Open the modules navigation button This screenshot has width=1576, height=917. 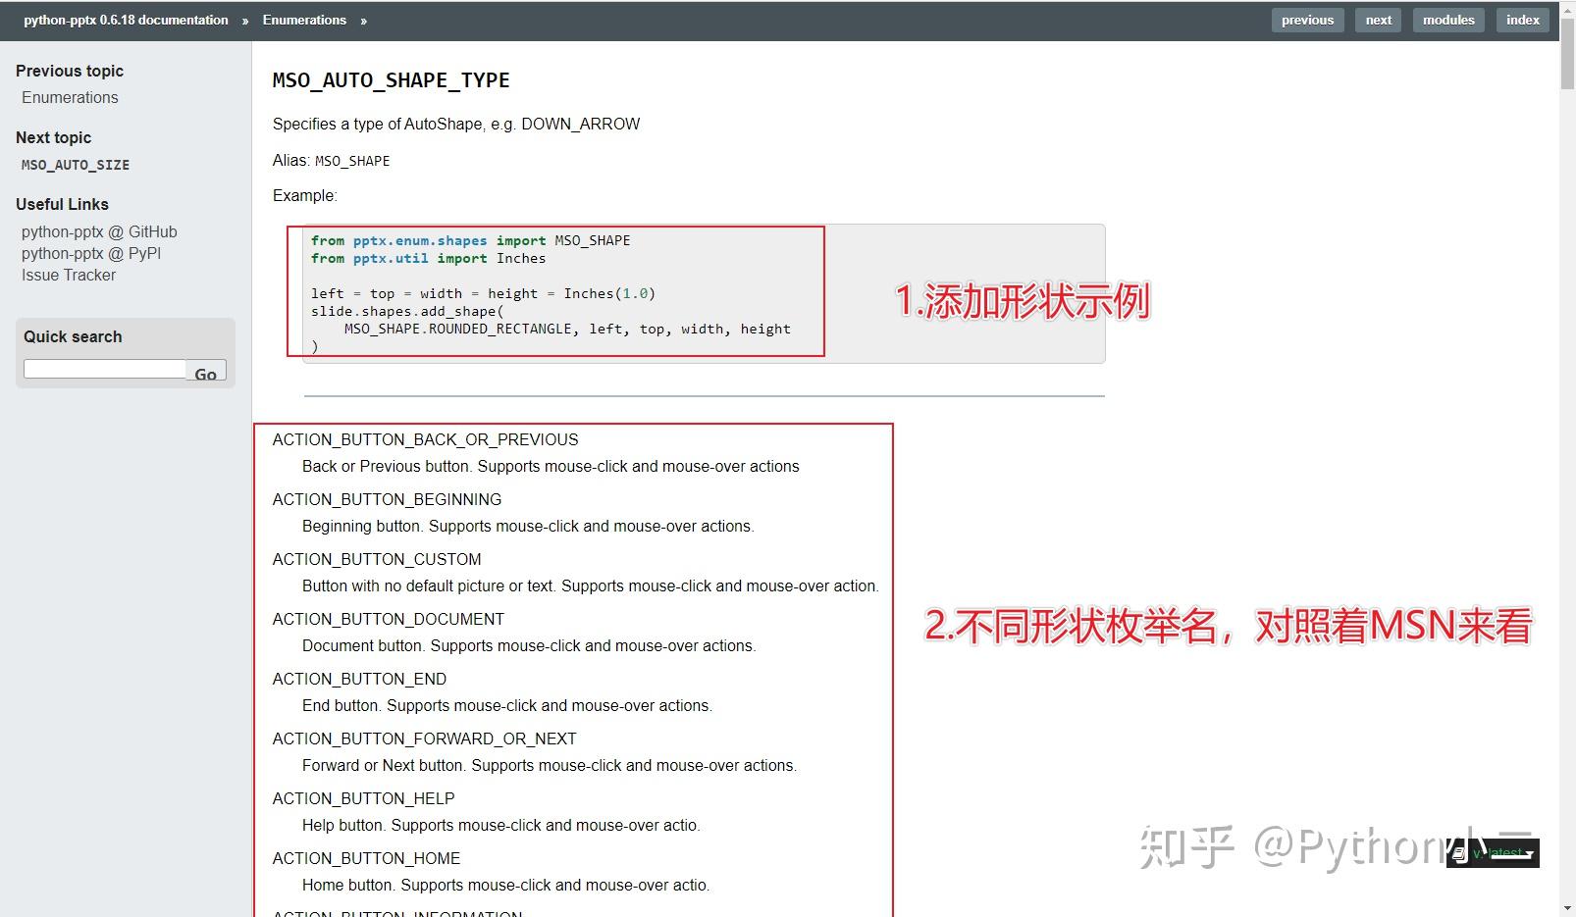tap(1447, 20)
